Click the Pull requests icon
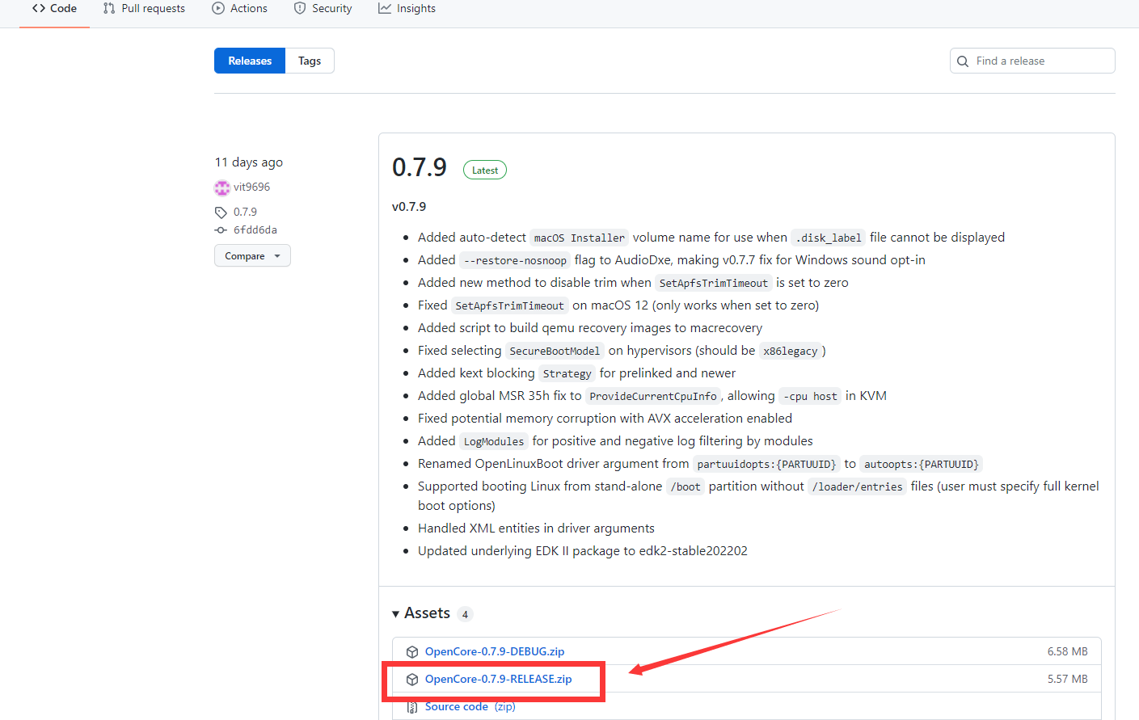1139x720 pixels. (109, 8)
